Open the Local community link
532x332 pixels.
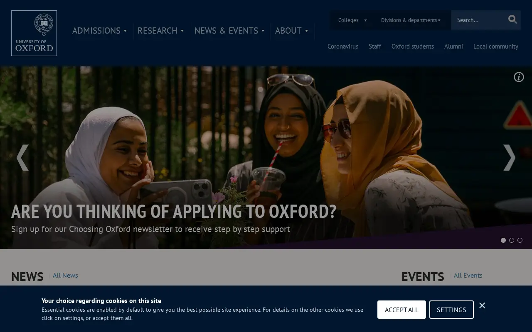pos(496,46)
